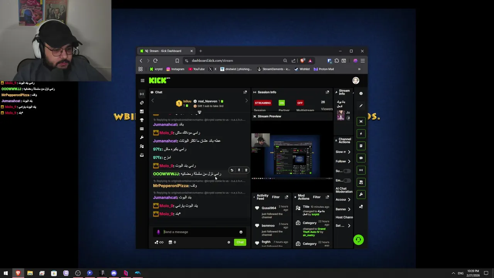Expand the collapsed pinned area under leaderboard
Image resolution: width=494 pixels, height=278 pixels.
tap(200, 112)
